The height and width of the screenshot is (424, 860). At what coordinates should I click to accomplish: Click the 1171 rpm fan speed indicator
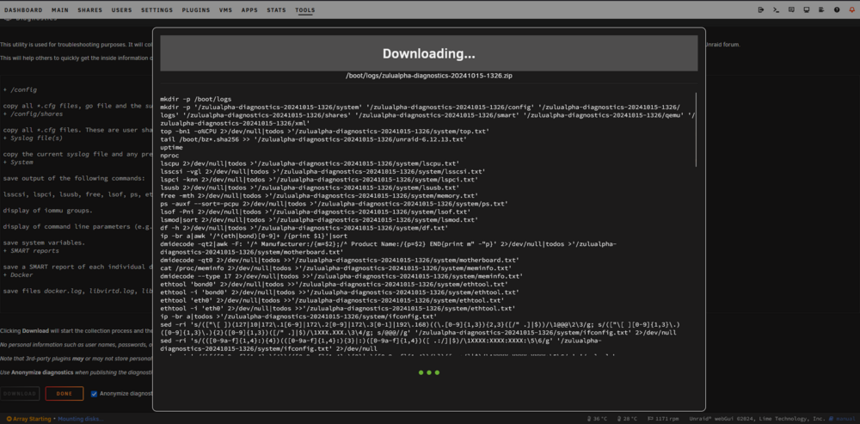coord(664,419)
